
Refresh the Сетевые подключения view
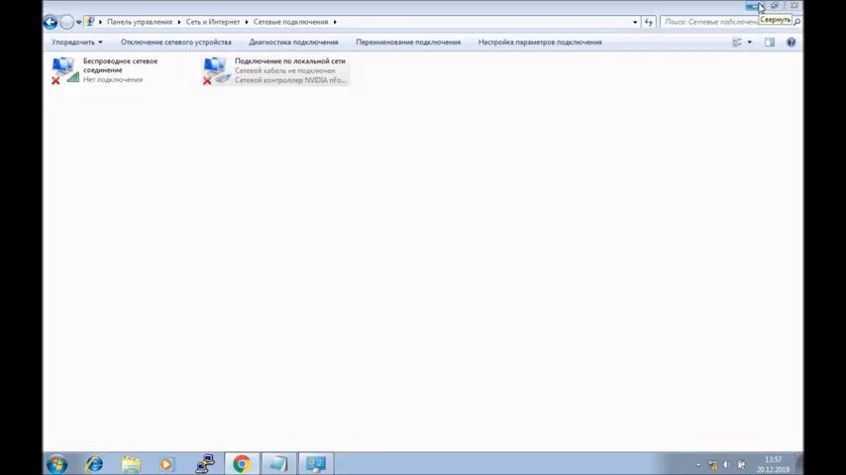coord(649,22)
